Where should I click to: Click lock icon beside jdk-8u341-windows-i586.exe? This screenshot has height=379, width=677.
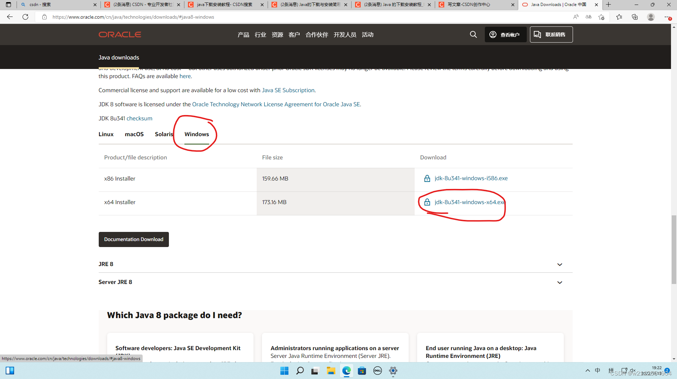[427, 178]
